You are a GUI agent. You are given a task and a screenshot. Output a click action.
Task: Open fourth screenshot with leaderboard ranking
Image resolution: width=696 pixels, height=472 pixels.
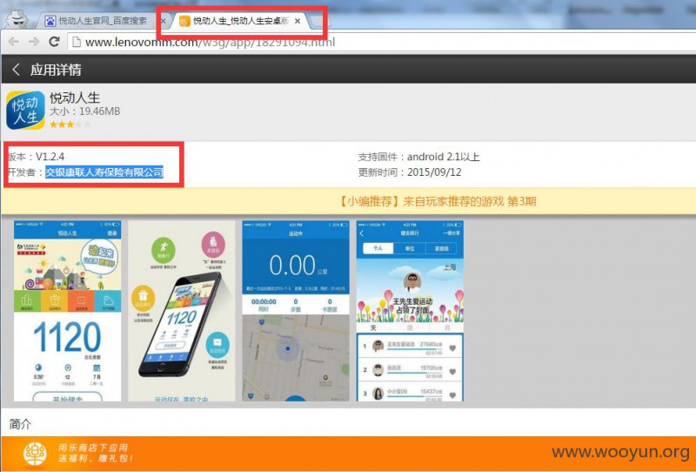point(410,311)
